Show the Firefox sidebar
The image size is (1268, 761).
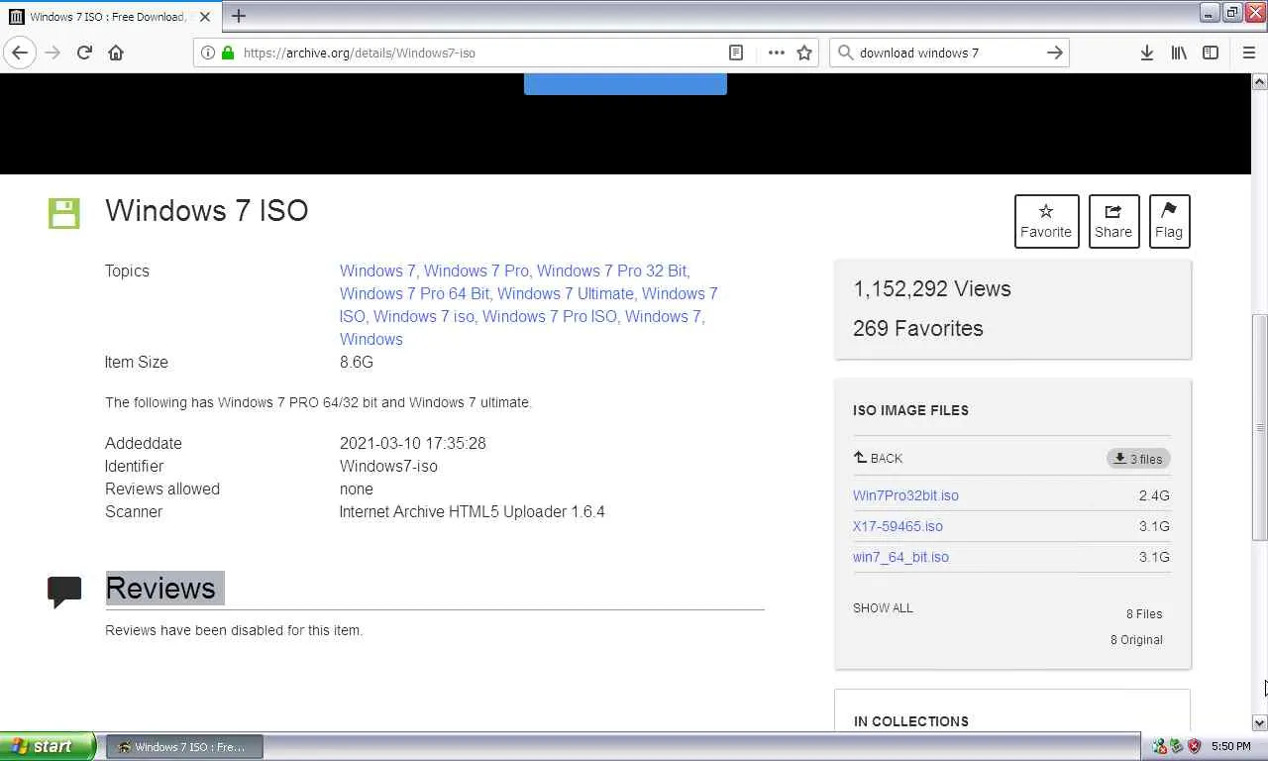[1211, 53]
